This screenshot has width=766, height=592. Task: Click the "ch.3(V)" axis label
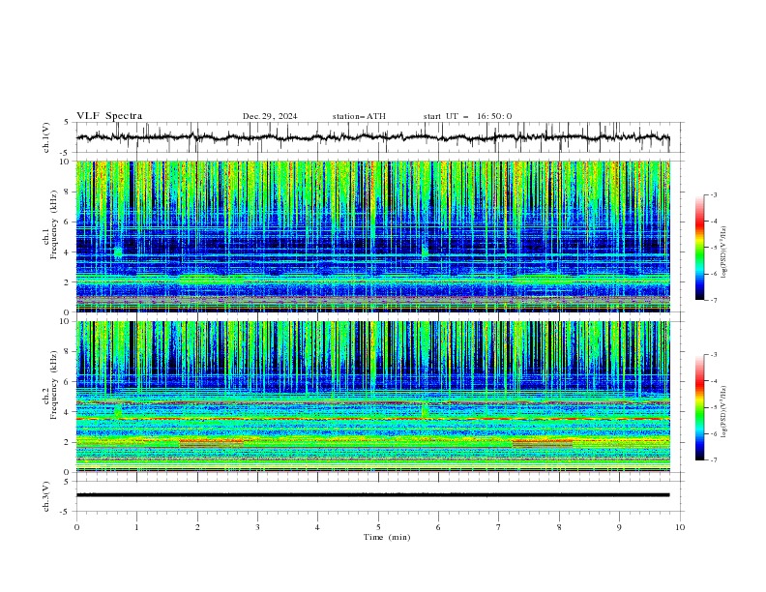(x=46, y=496)
